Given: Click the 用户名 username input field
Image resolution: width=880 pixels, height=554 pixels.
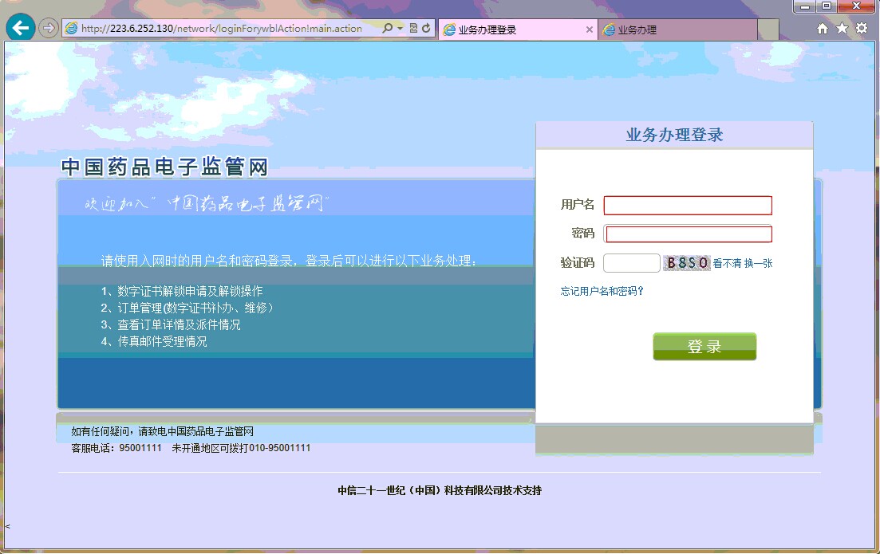Looking at the screenshot, I should coord(688,206).
